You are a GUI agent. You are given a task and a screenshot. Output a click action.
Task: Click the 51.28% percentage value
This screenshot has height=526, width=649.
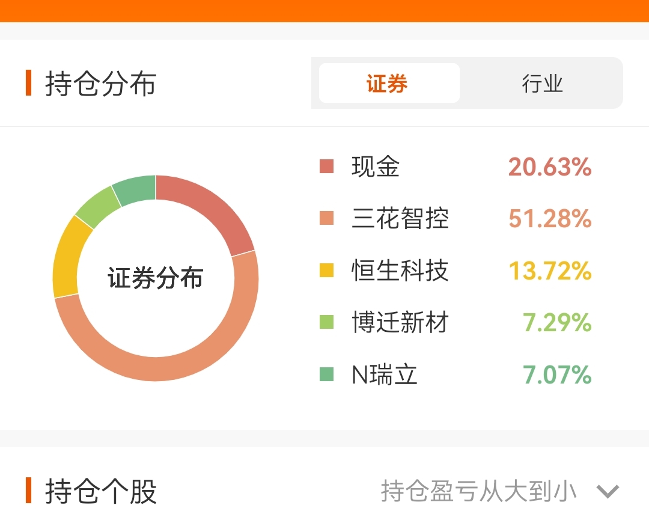(x=550, y=218)
